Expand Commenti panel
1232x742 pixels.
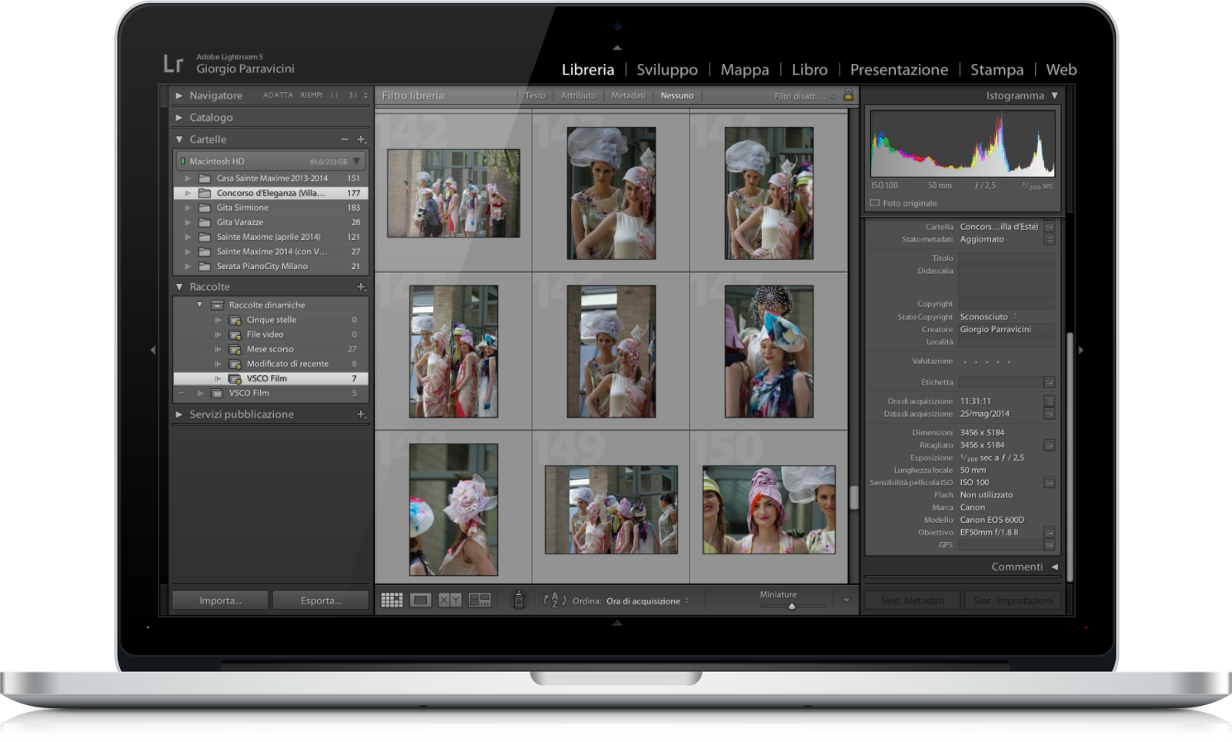click(x=1054, y=567)
